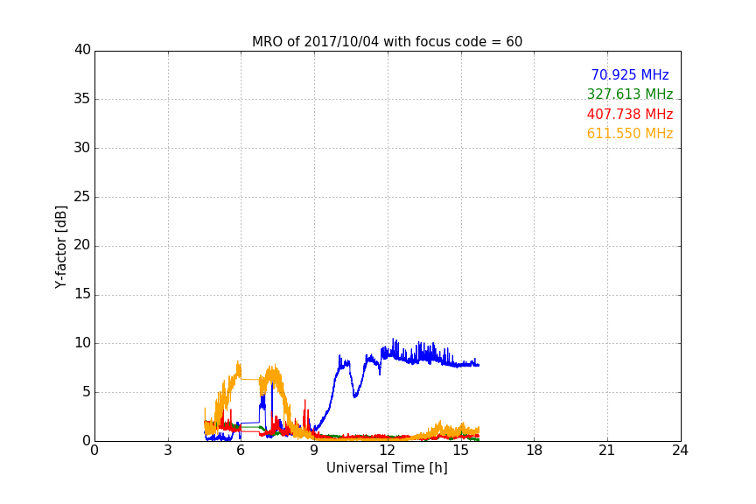
Task: Click the 'Universal Time [h]' axis label
Action: (x=387, y=468)
